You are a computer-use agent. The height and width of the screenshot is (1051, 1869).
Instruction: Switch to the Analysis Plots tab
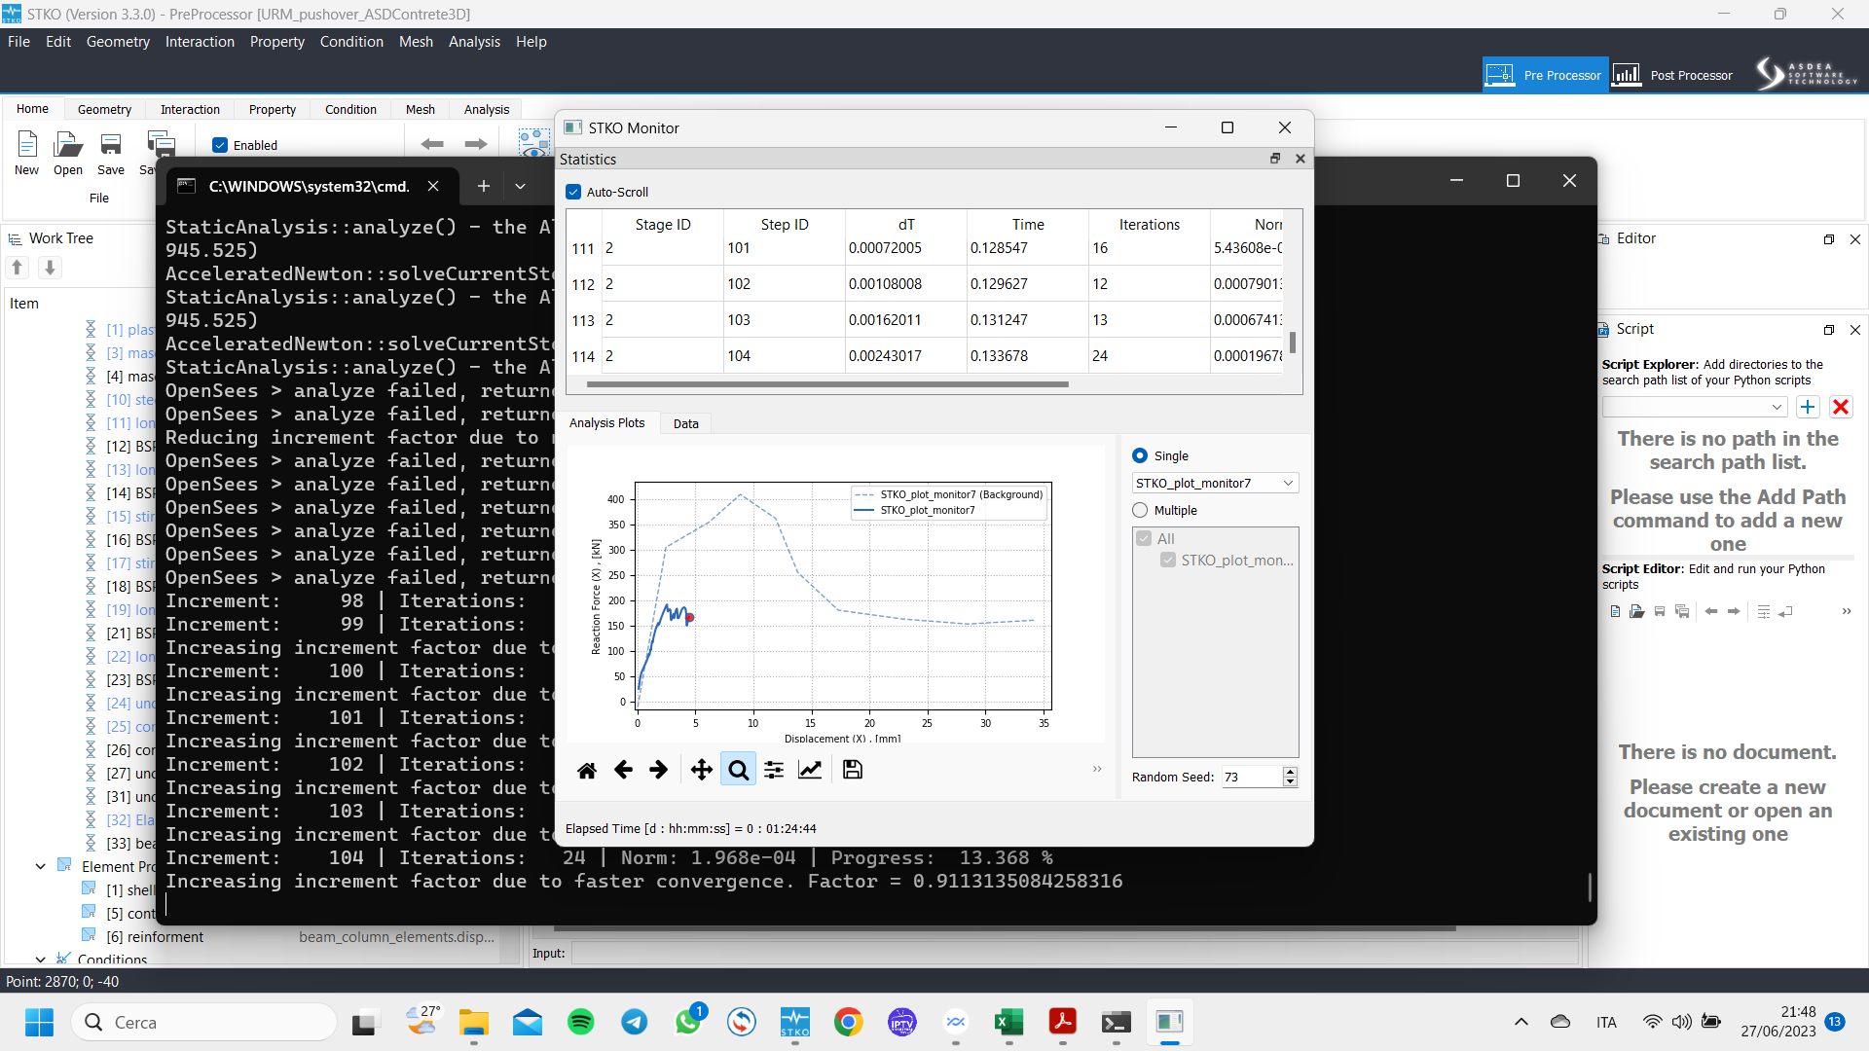606,423
